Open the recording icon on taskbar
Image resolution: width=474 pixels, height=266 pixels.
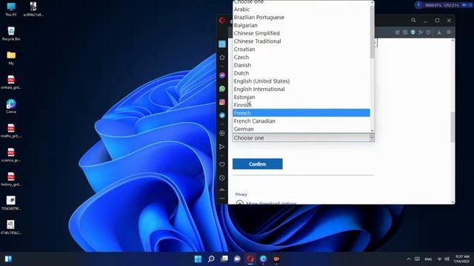point(276,259)
